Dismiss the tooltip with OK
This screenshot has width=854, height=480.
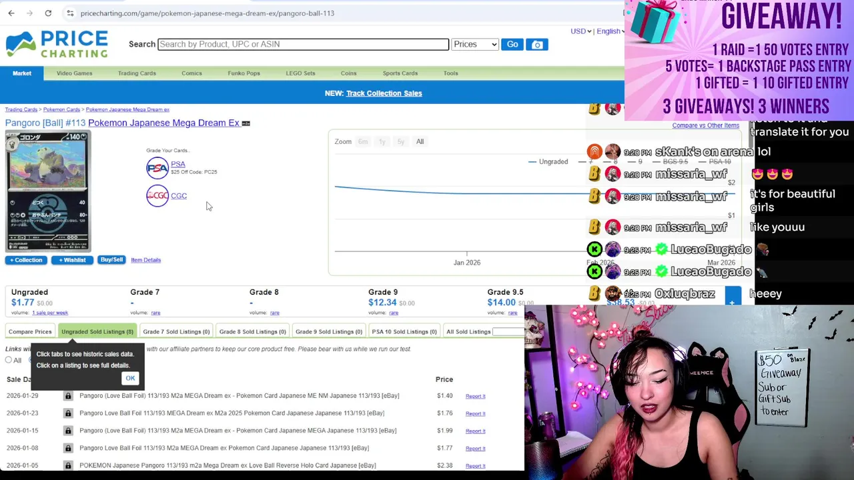(x=130, y=378)
